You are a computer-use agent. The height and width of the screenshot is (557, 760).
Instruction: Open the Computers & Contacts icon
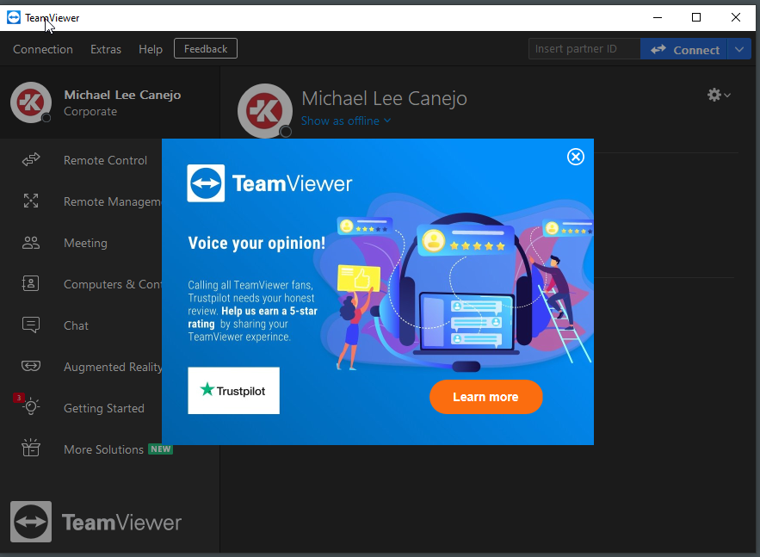click(31, 283)
